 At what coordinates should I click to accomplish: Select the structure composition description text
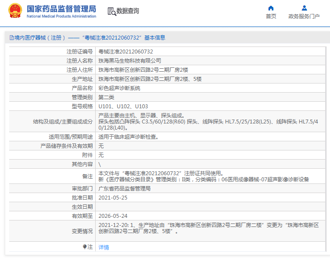tap(208, 121)
